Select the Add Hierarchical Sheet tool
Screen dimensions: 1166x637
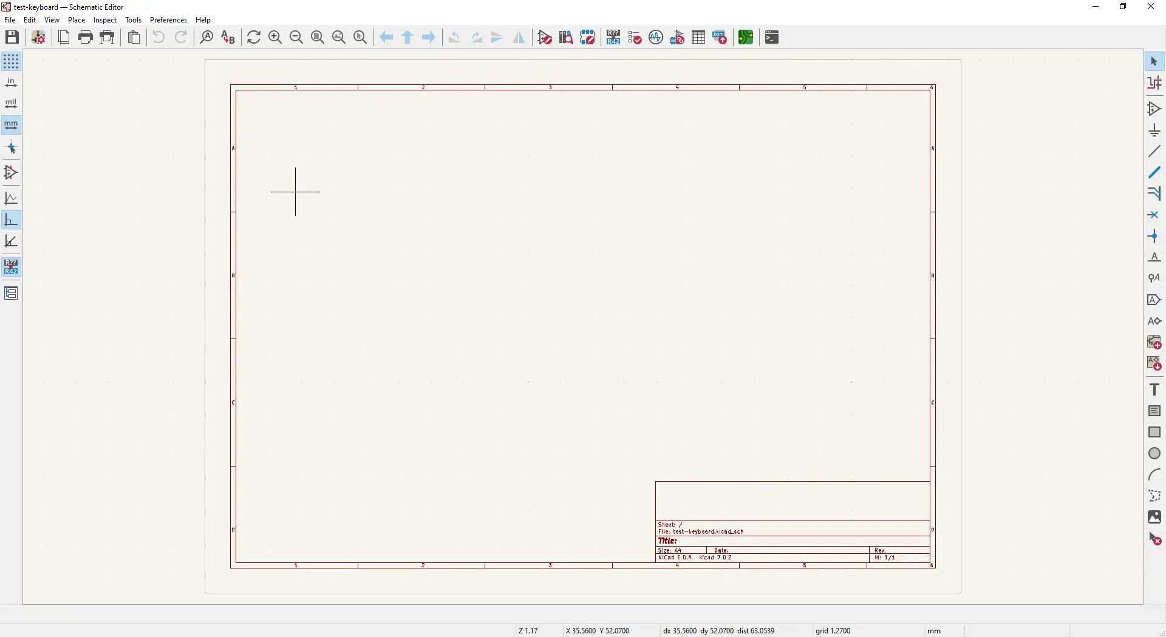(1156, 343)
